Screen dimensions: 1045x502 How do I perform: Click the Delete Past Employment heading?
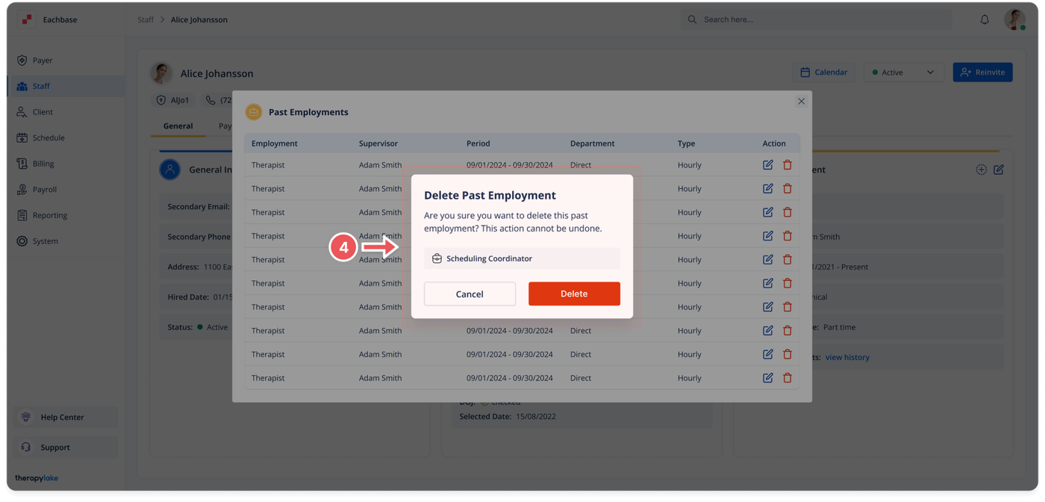click(490, 195)
